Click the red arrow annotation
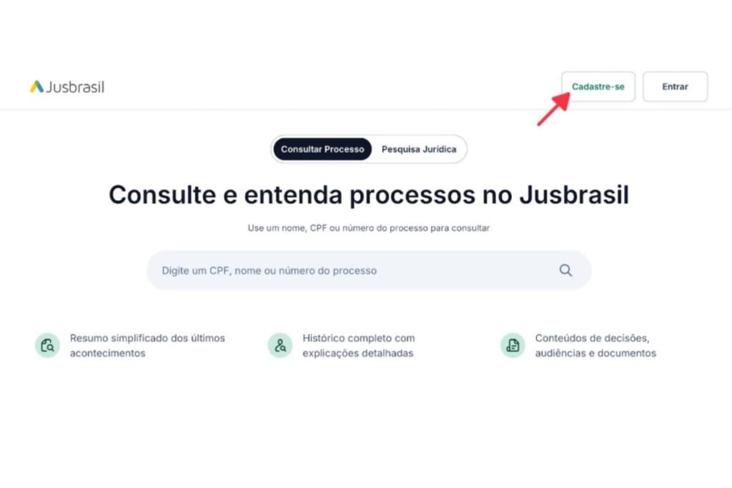The width and height of the screenshot is (732, 488). point(554,109)
